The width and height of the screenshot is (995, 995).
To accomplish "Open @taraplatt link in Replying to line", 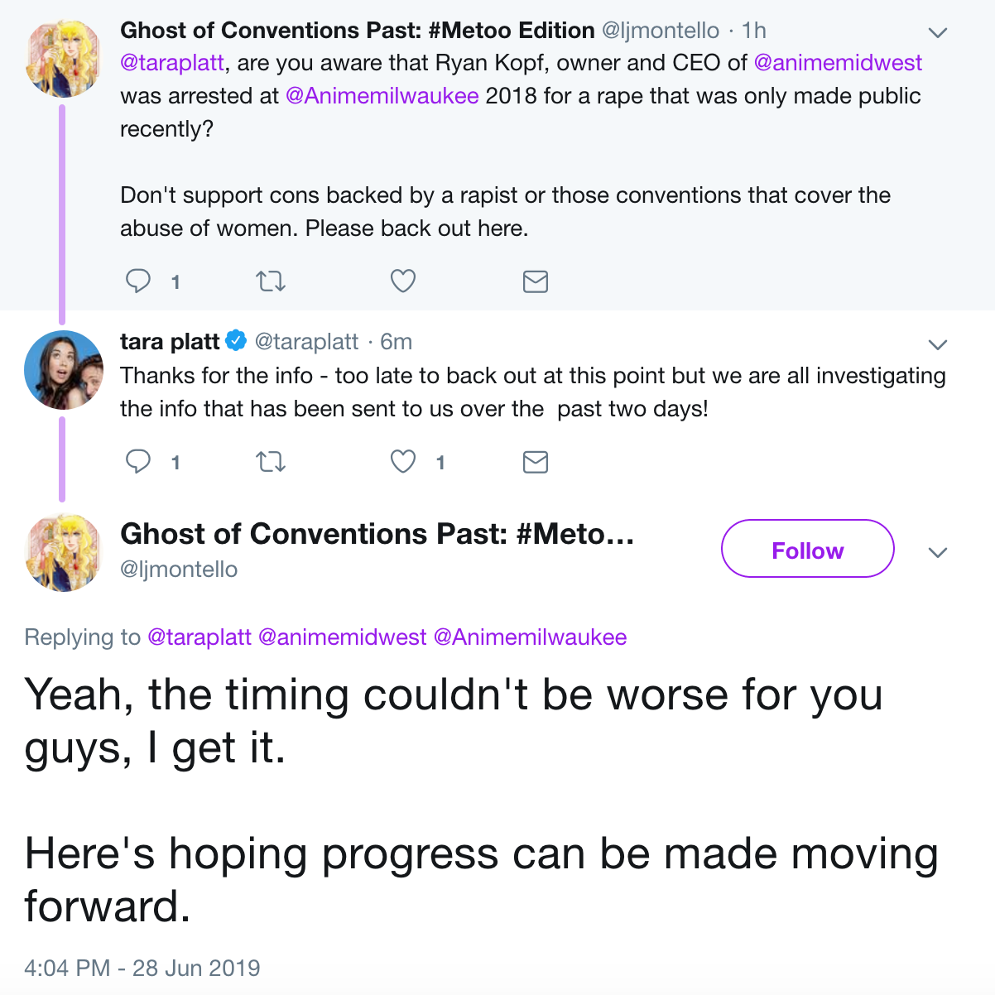I will click(x=199, y=637).
